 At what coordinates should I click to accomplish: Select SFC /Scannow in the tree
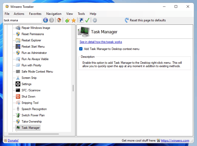[x=31, y=90]
